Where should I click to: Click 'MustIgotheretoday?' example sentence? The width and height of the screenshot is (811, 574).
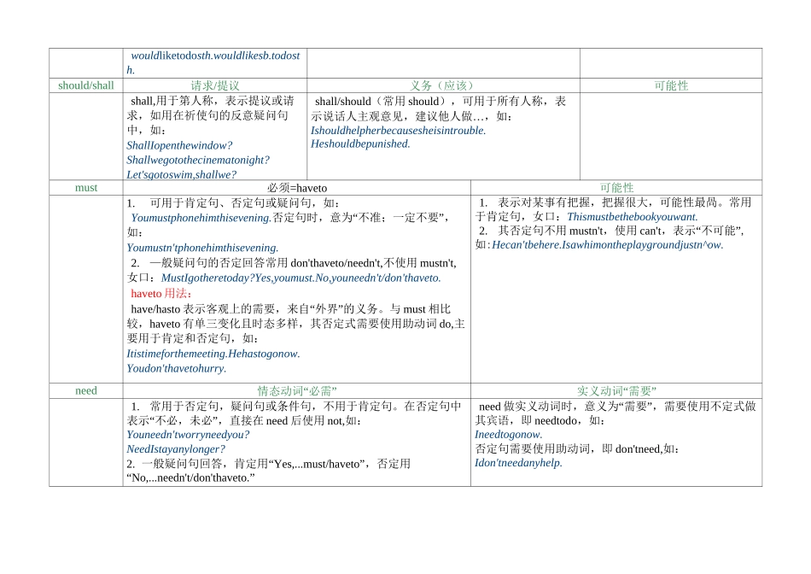click(x=208, y=278)
